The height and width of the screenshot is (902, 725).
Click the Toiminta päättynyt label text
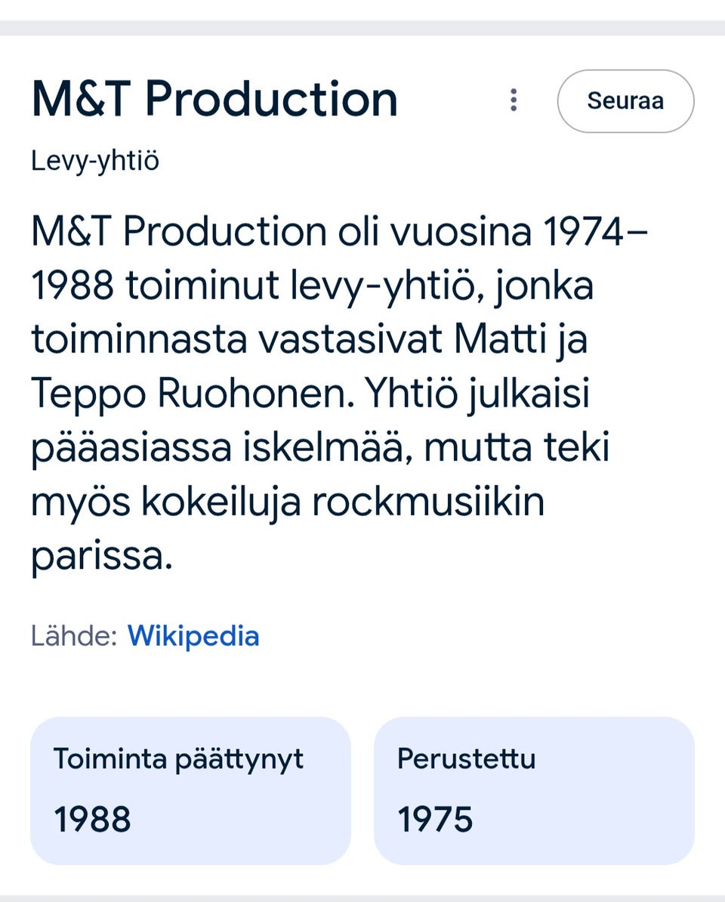178,758
